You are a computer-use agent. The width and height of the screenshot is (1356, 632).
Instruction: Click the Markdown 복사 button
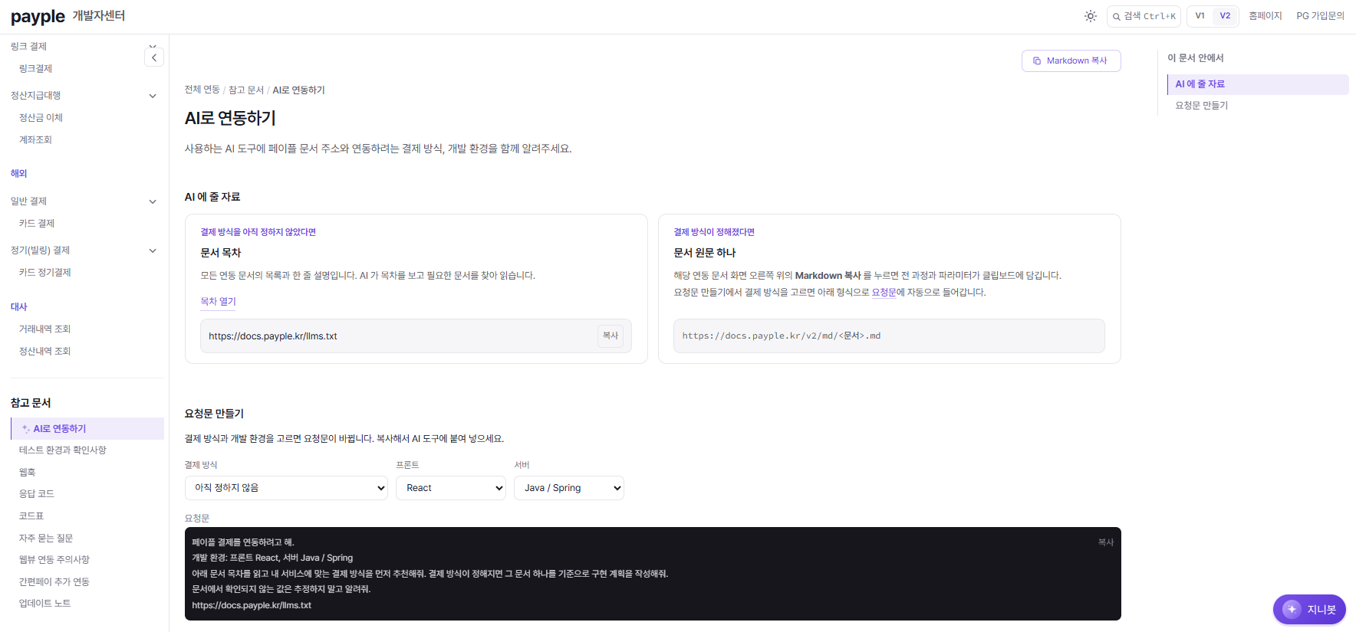(x=1071, y=61)
